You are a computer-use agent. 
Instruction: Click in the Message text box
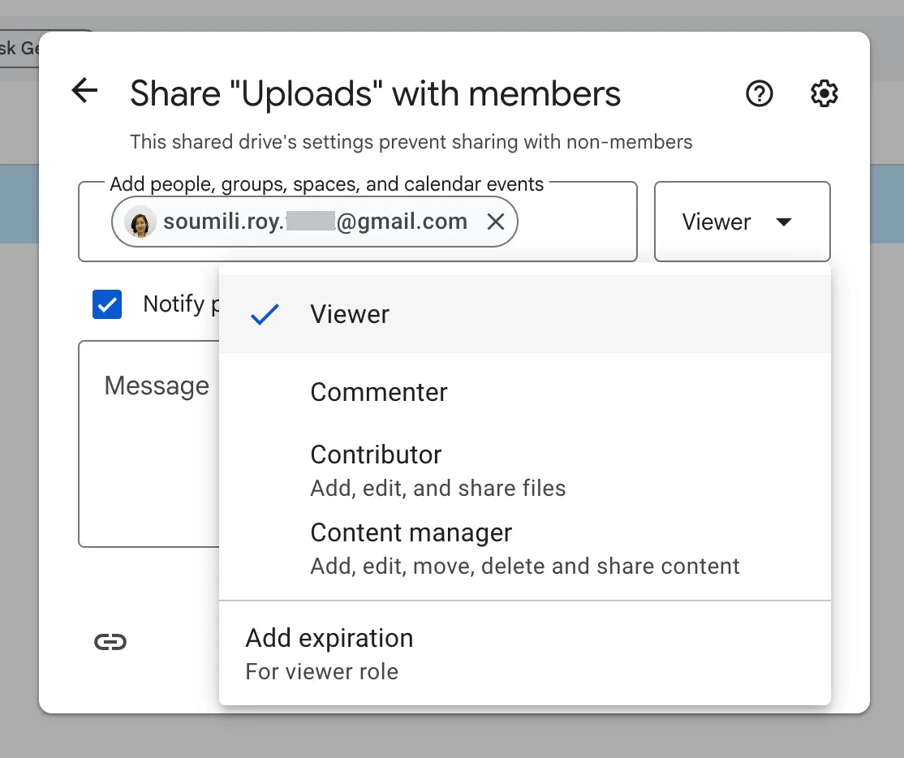click(149, 444)
